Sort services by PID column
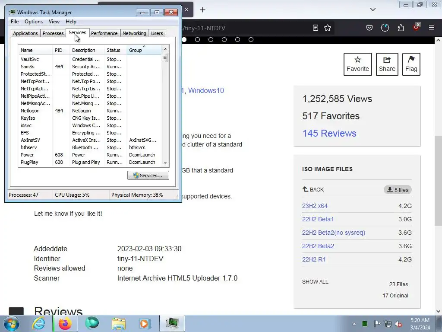 point(61,50)
